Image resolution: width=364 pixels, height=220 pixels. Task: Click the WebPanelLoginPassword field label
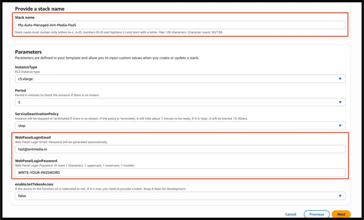point(36,161)
